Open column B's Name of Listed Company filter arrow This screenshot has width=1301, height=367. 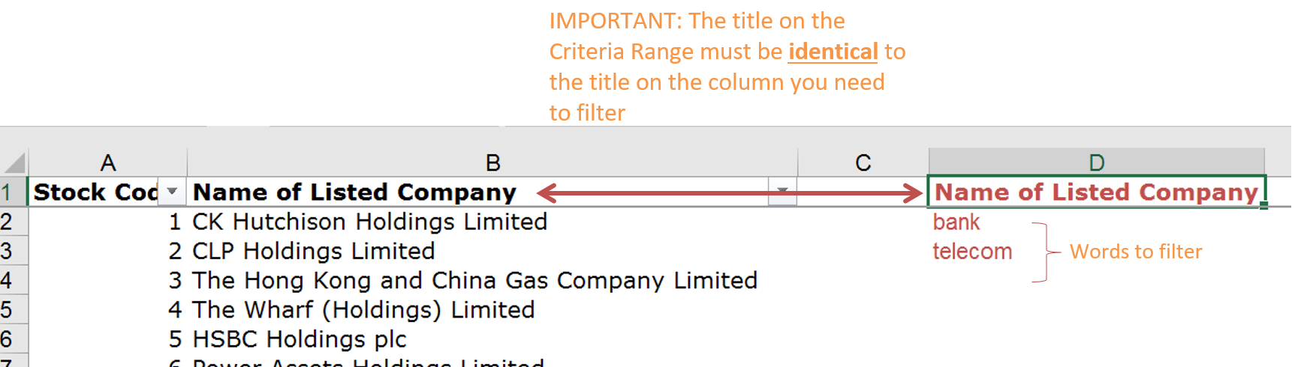click(x=782, y=192)
